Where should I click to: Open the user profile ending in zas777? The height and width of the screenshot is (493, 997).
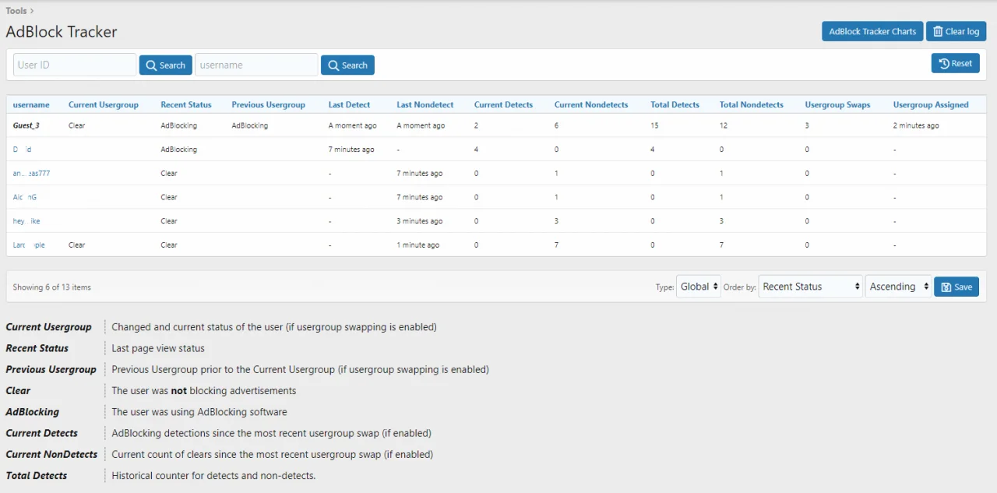[31, 174]
